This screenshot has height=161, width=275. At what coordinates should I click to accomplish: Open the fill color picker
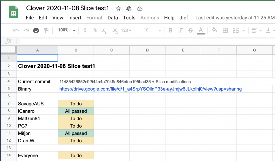tap(214, 30)
